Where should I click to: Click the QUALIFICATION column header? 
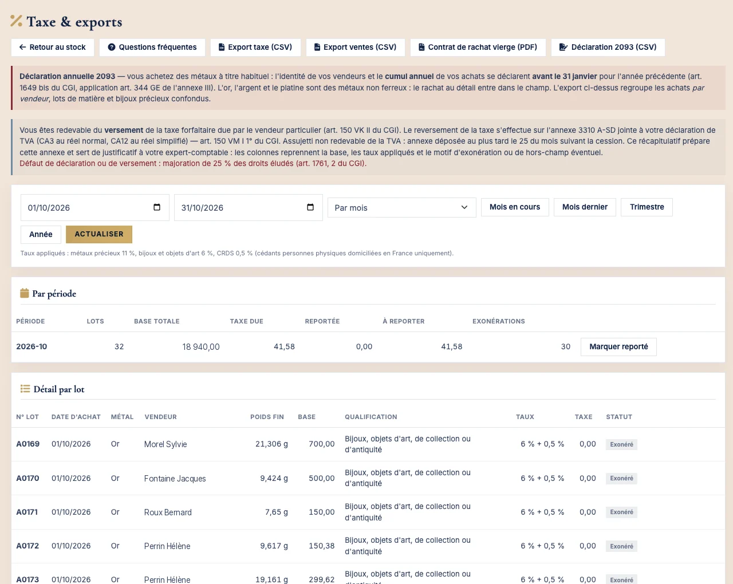click(x=371, y=417)
